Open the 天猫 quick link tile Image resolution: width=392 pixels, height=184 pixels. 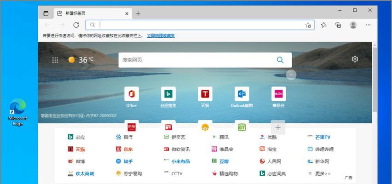coord(205,97)
